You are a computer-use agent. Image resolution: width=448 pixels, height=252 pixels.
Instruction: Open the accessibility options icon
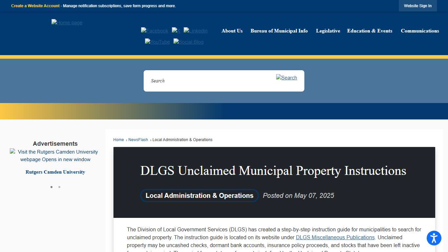pyautogui.click(x=434, y=238)
